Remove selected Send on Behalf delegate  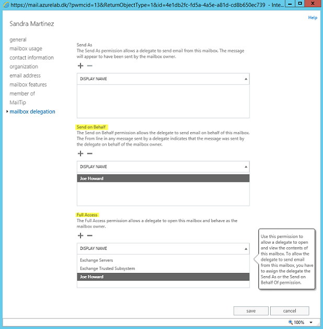pos(89,153)
